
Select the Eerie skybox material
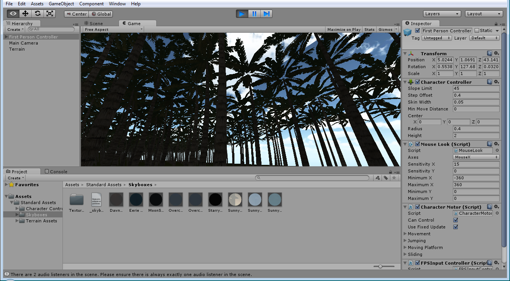click(136, 200)
